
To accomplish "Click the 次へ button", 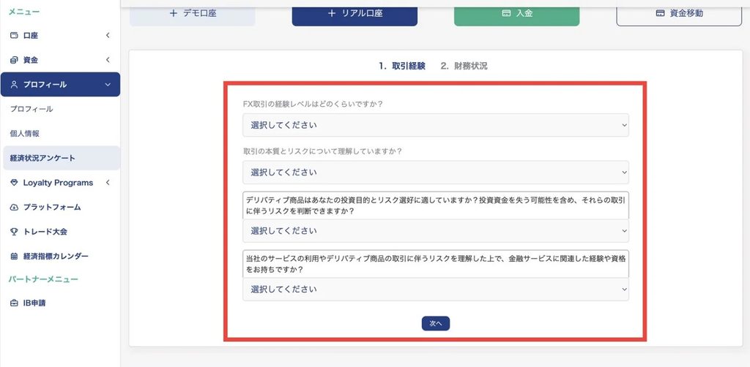I will coord(436,323).
